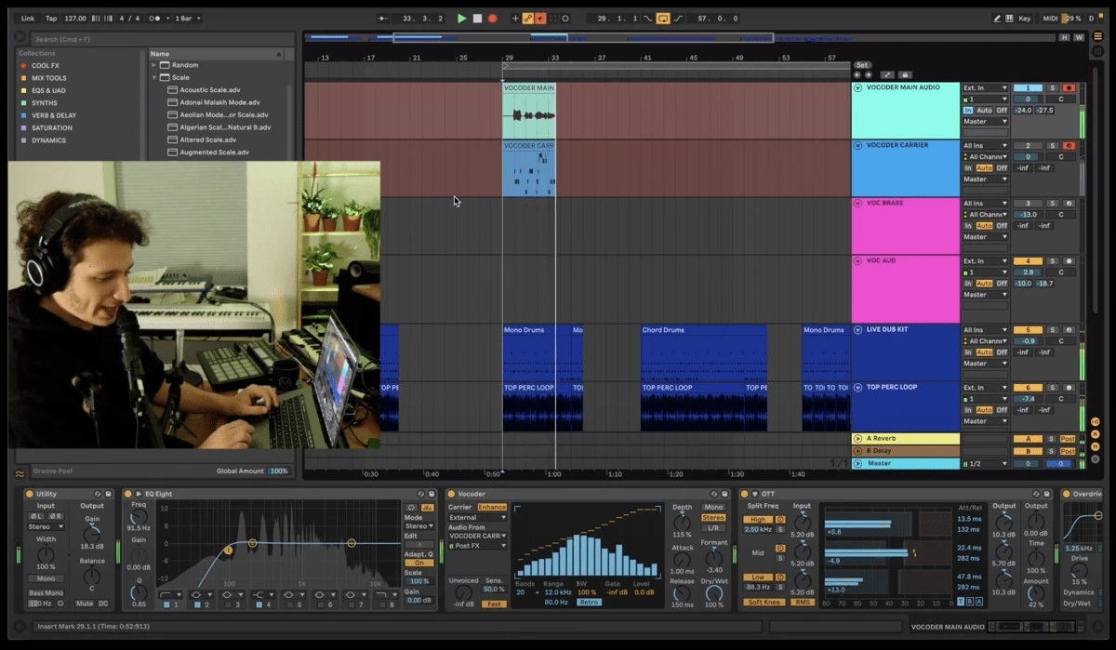This screenshot has height=650, width=1116.
Task: Click the Capture MIDI icon
Action: pos(553,19)
